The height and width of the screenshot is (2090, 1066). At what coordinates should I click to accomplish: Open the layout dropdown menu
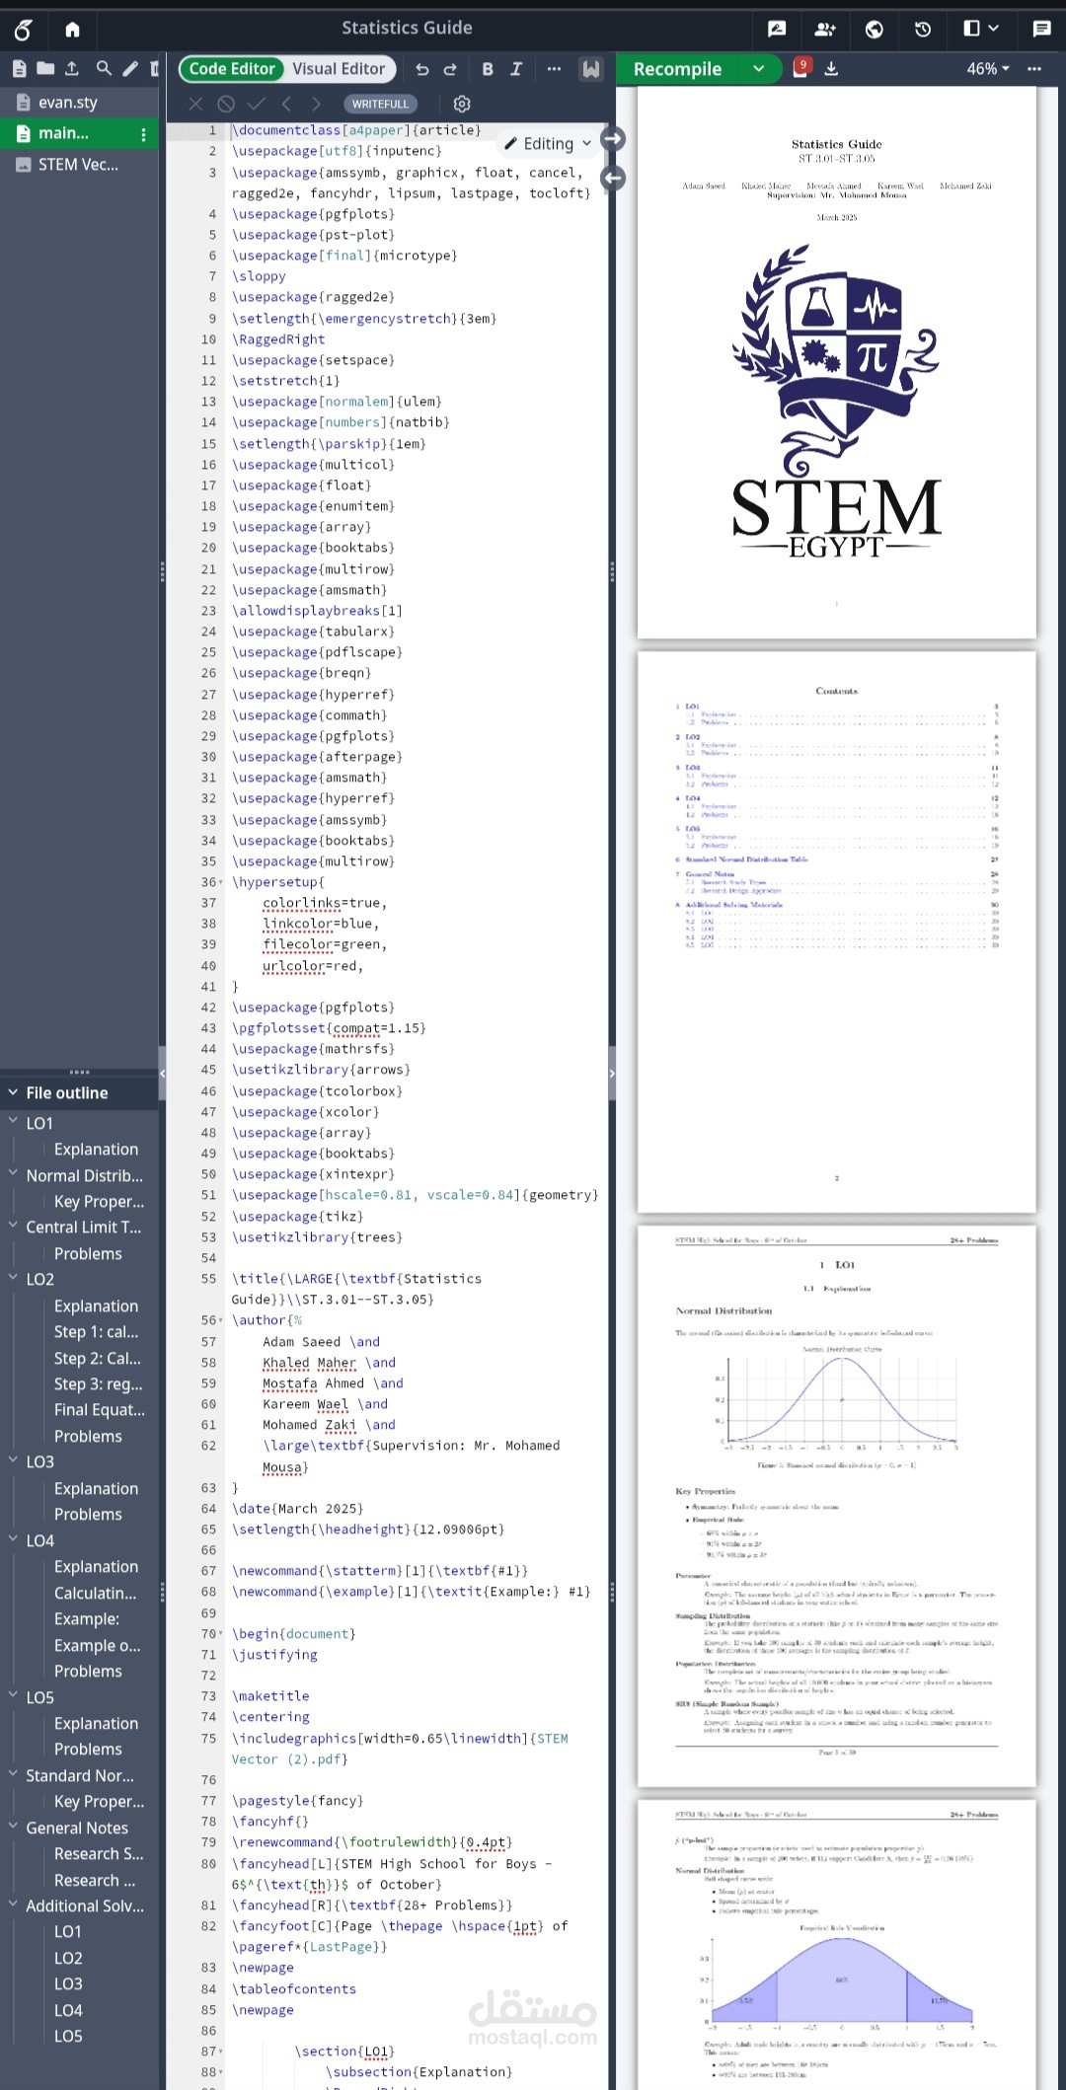coord(981,29)
